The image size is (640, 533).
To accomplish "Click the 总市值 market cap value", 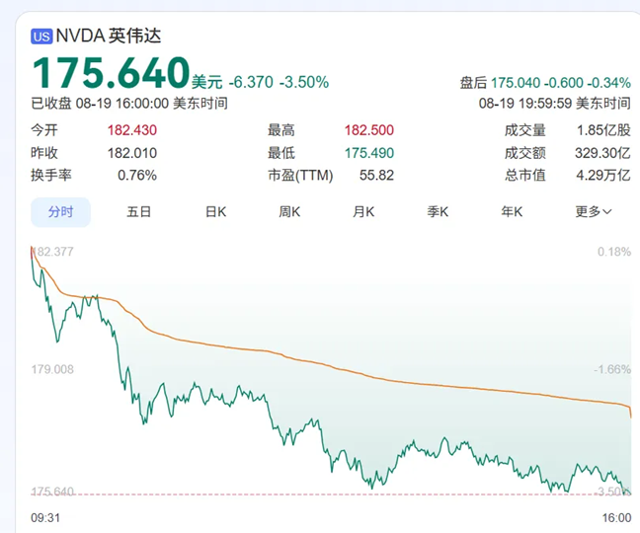I will tap(604, 176).
